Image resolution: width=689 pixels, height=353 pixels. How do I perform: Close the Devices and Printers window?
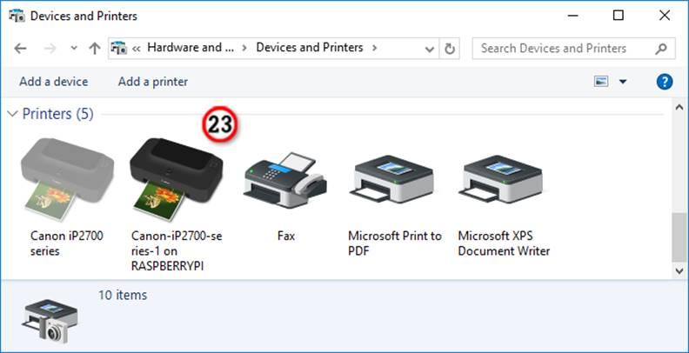[665, 16]
